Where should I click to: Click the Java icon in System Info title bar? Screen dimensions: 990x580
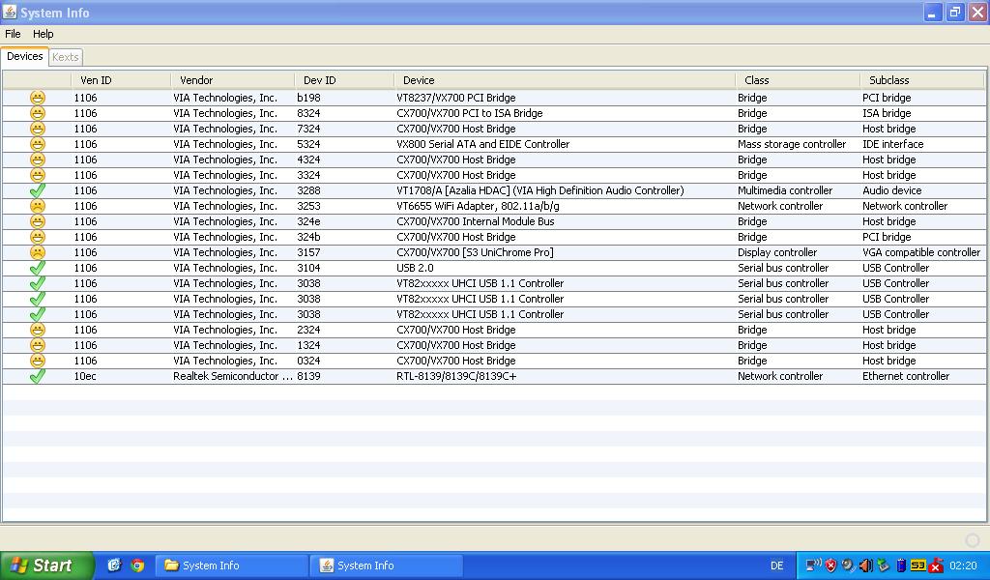(x=10, y=12)
